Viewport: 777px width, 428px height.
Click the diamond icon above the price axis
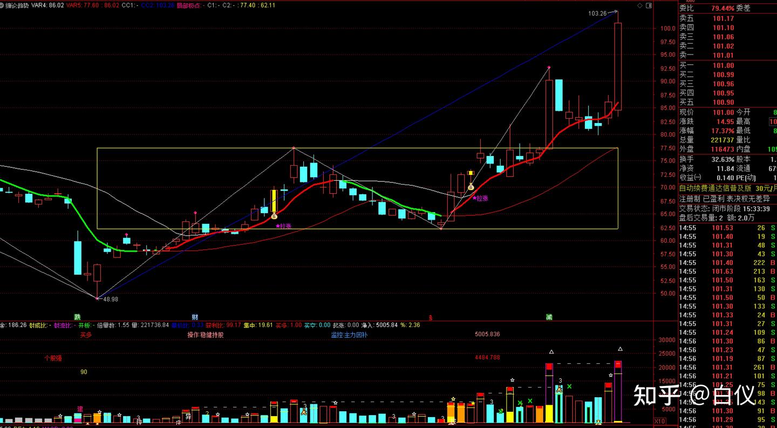(640, 5)
